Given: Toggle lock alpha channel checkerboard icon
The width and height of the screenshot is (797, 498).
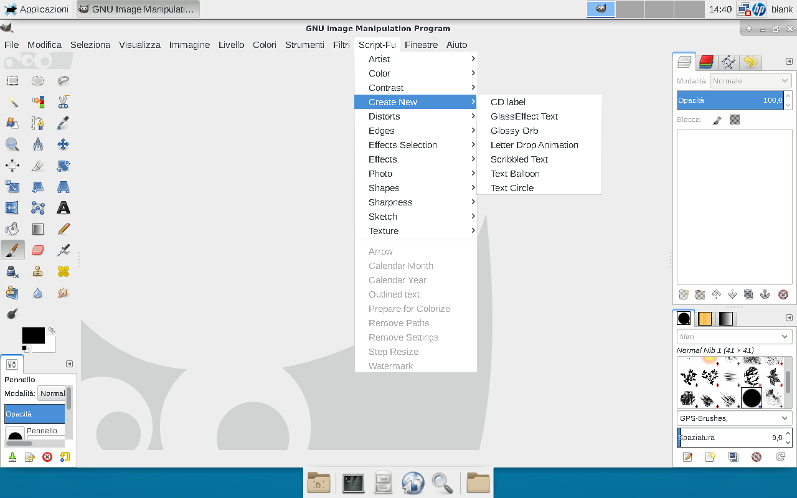Looking at the screenshot, I should (x=735, y=120).
